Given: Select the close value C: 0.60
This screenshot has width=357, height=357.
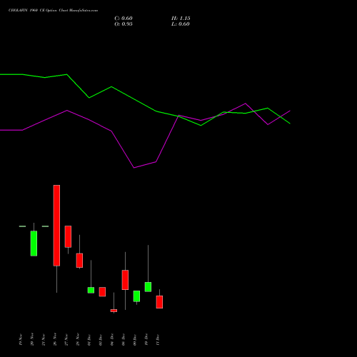Looking at the screenshot, I should 124,19.
